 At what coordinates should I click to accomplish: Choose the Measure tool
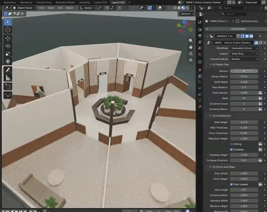click(x=8, y=78)
